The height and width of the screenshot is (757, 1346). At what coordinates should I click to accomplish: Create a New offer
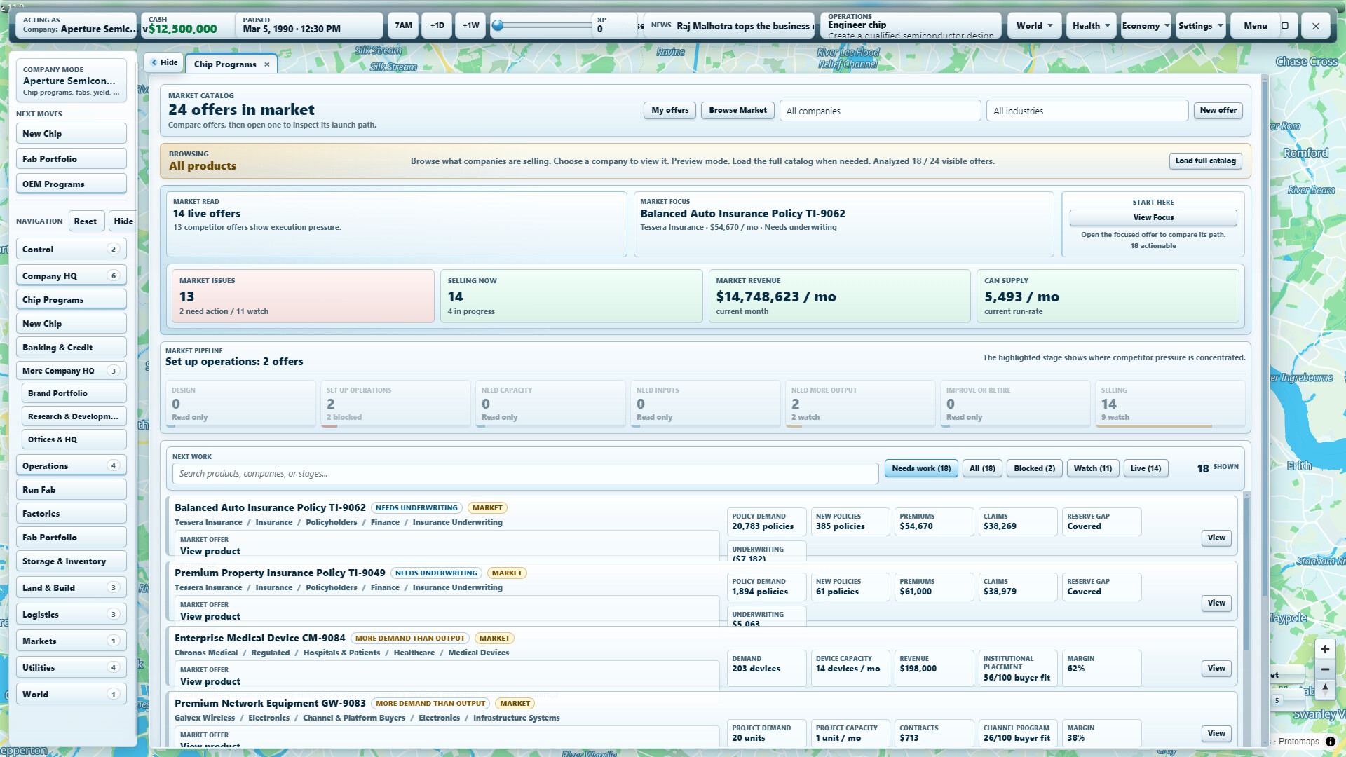[1218, 110]
